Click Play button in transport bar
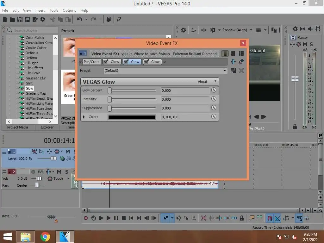Viewport: 324px width, 243px height. coord(108,218)
